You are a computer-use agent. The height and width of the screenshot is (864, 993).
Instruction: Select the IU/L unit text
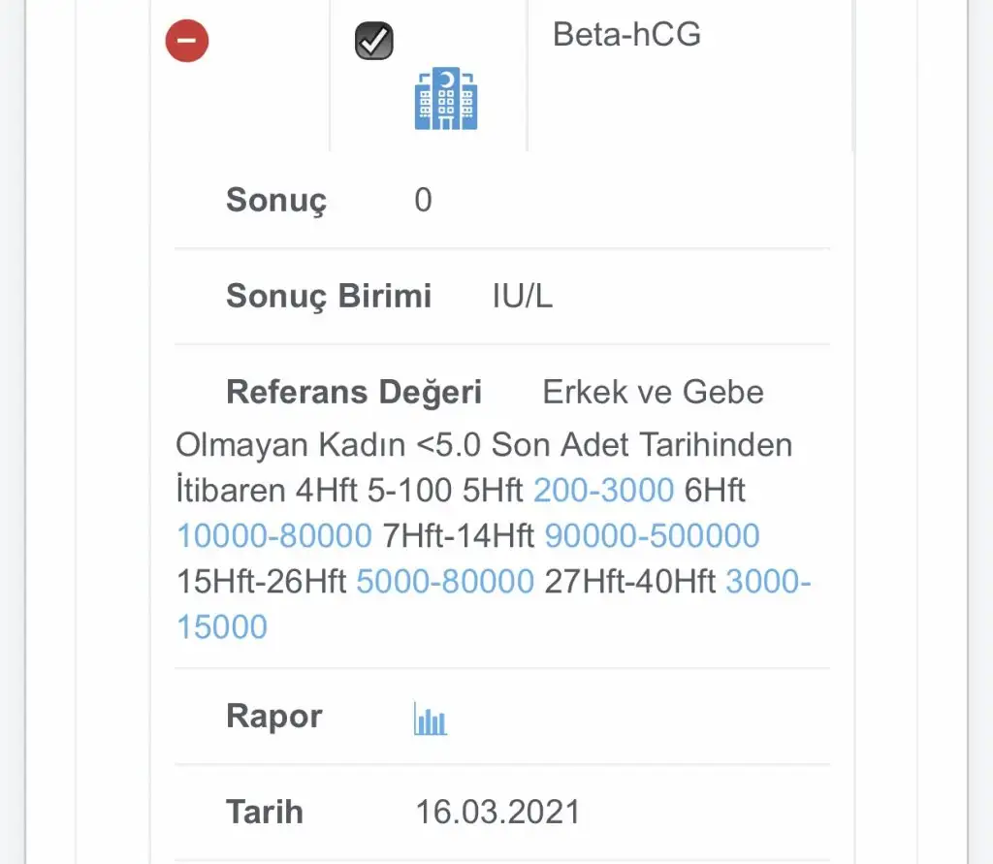[x=522, y=297]
